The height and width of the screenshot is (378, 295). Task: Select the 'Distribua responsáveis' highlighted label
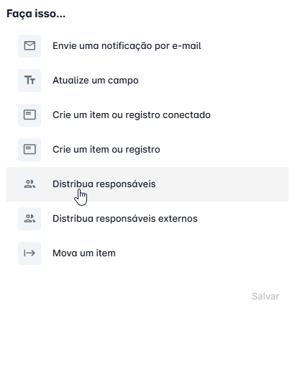[x=104, y=184]
